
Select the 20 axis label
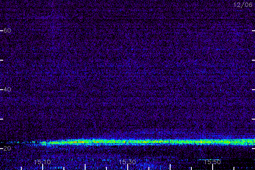coord(7,148)
